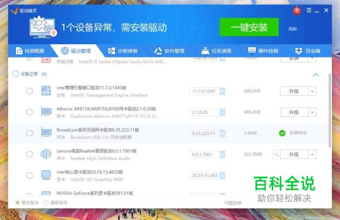Click the 刷新 refresh link

coord(292,29)
